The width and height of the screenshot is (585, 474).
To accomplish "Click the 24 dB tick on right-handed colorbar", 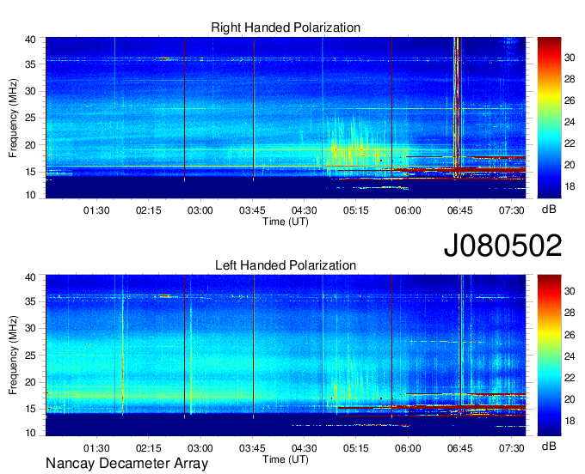I will [x=570, y=122].
